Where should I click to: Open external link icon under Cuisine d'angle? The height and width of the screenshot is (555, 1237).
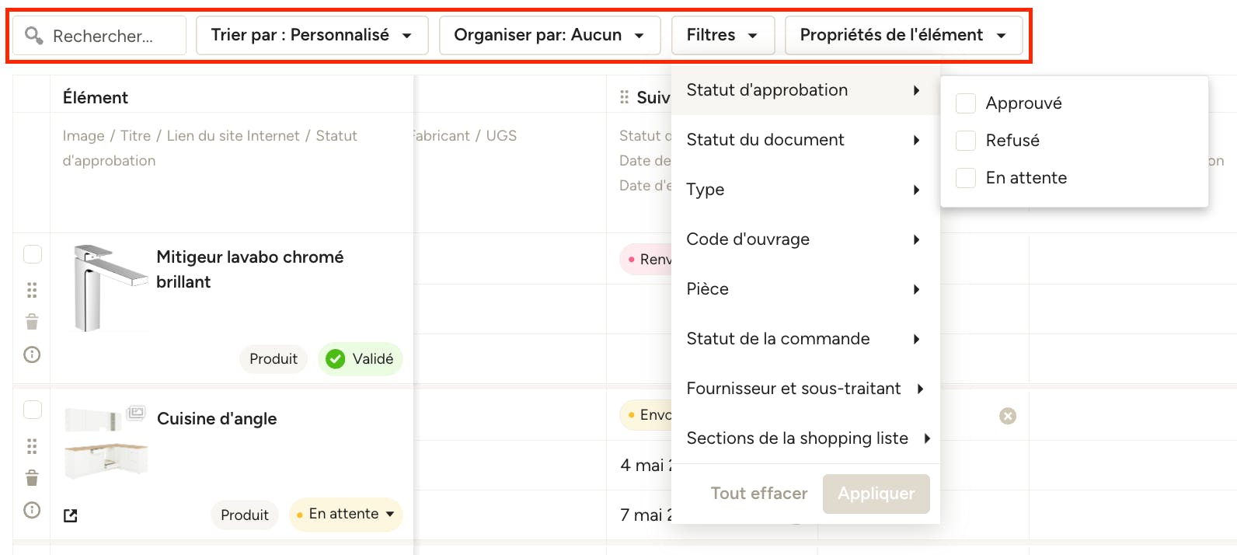coord(71,515)
